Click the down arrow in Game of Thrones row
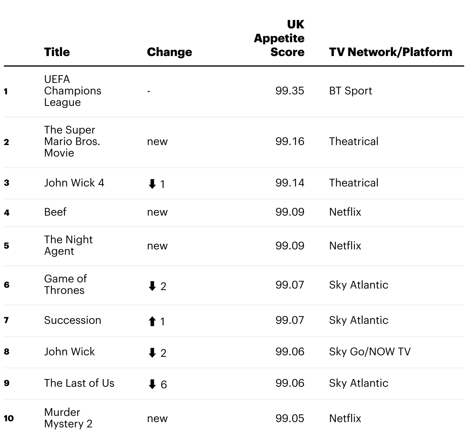Image resolution: width=468 pixels, height=442 pixels. click(152, 286)
